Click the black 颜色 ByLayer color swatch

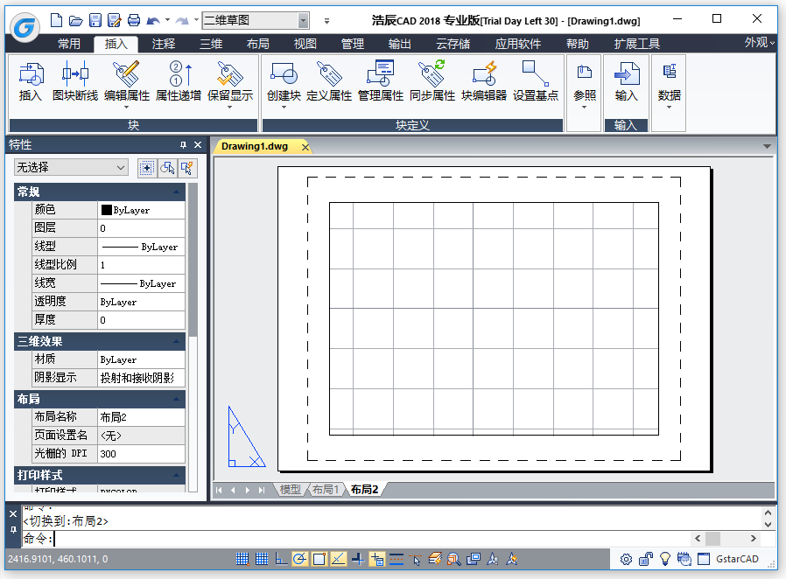coord(107,210)
